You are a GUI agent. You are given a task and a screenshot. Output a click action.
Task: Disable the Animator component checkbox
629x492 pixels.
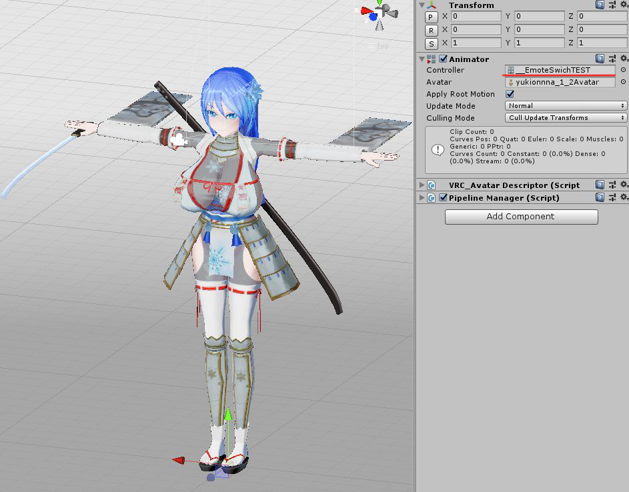[443, 59]
